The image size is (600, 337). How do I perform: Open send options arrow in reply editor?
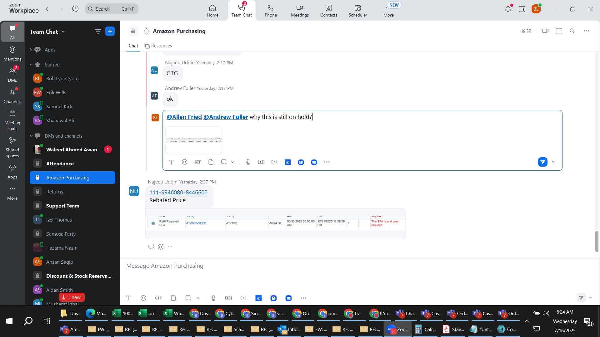click(553, 162)
